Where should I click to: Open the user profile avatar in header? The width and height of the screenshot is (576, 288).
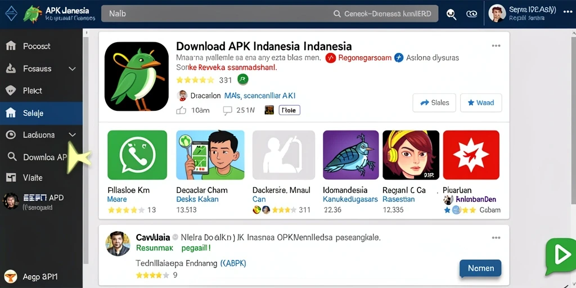click(x=497, y=13)
